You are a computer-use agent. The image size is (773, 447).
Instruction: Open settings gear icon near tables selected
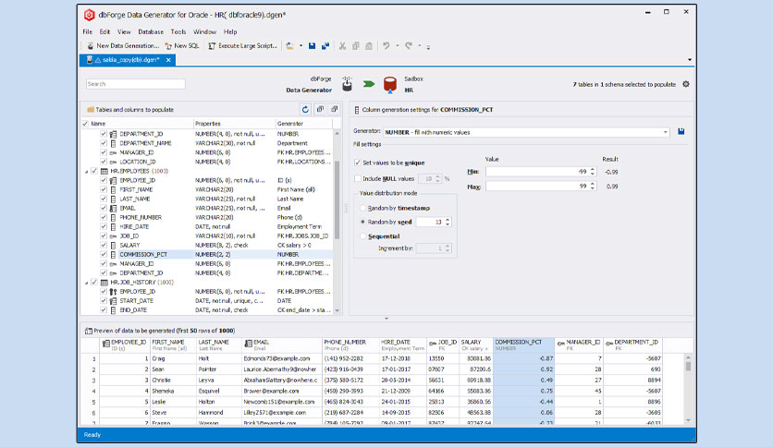click(x=686, y=84)
